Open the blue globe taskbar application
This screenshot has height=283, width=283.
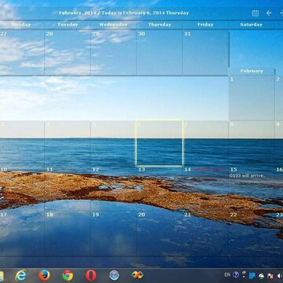click(114, 275)
